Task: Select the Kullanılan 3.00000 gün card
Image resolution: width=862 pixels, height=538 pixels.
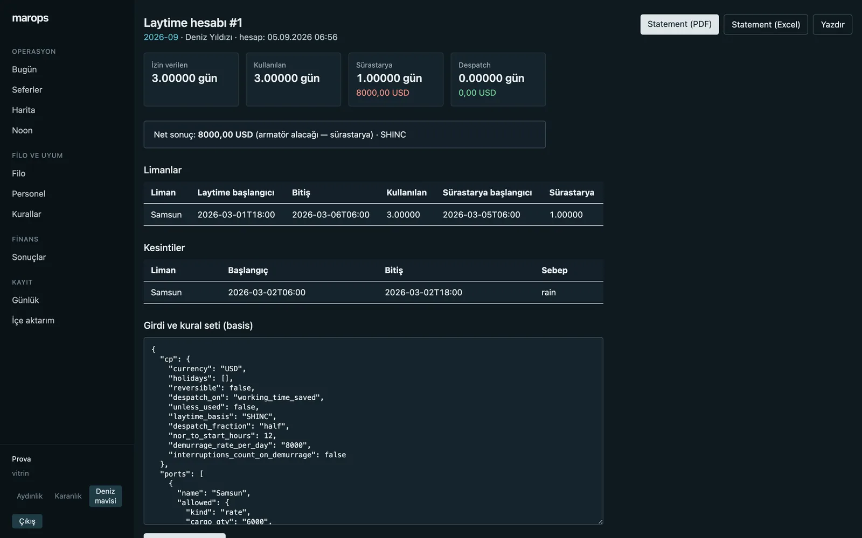Action: tap(294, 79)
